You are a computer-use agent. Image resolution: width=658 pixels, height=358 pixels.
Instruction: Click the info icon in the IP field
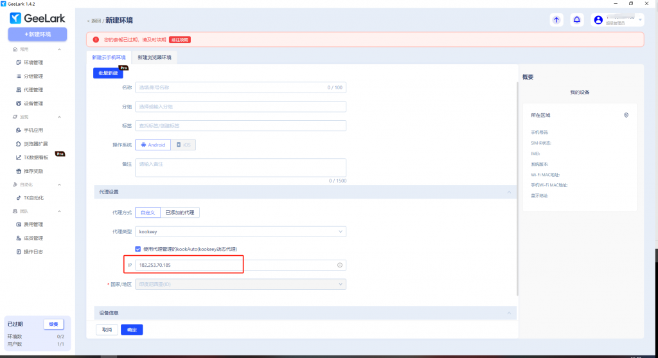tap(340, 265)
